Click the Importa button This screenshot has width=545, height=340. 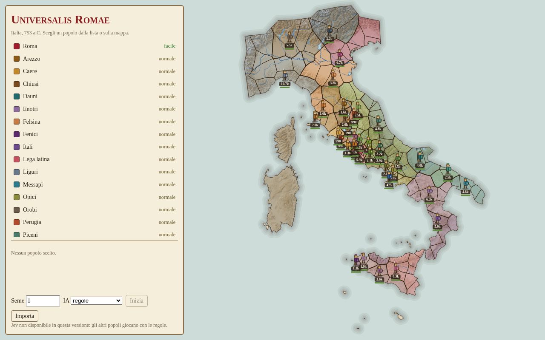25,316
